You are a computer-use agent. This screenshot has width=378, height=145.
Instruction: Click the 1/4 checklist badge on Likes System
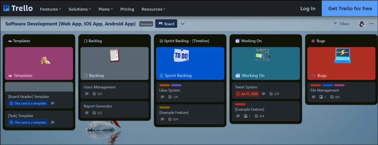point(173,97)
